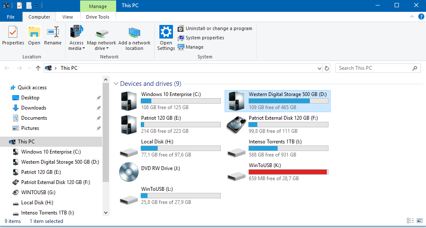Select Local Disk (H:) drive
The width and height of the screenshot is (426, 228).
pyautogui.click(x=170, y=148)
